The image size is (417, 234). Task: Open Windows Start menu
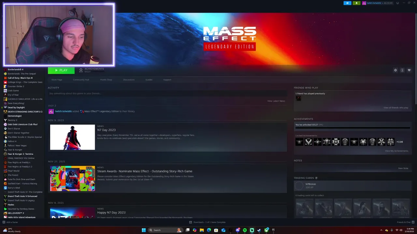tap(144, 230)
